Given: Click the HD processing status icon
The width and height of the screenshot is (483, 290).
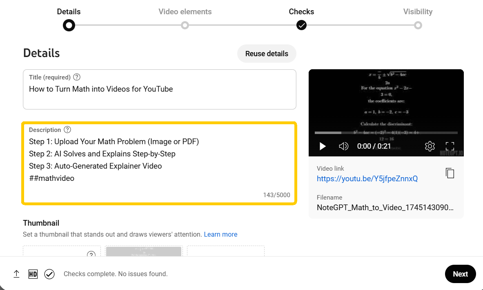Looking at the screenshot, I should point(33,274).
